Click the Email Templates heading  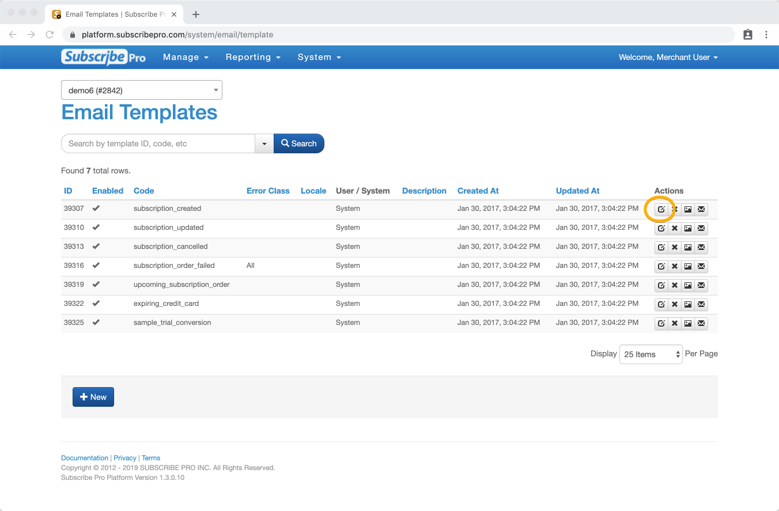(139, 112)
